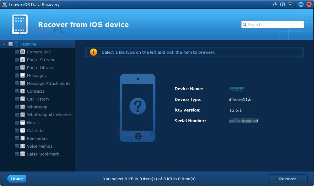Click the Leawo app logo in title bar

tap(4, 4)
